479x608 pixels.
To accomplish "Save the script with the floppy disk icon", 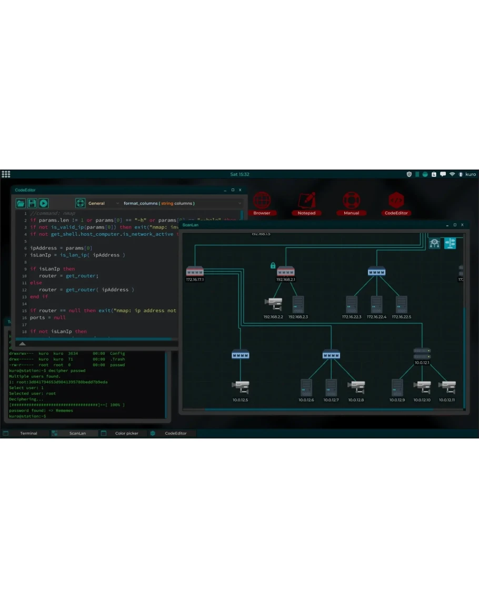I will [32, 203].
